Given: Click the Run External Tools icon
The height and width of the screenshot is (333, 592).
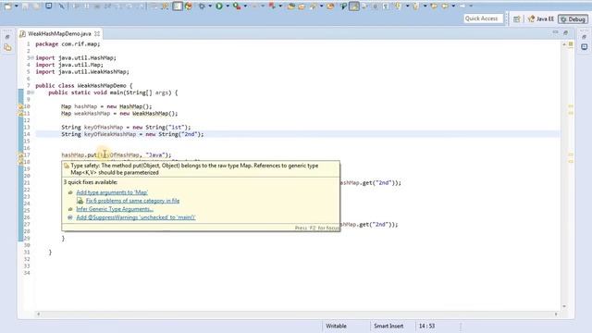Looking at the screenshot, I should (x=237, y=6).
